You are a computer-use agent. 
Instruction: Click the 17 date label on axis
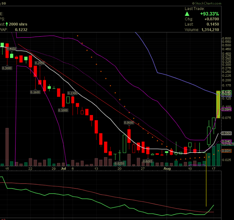click(x=214, y=169)
